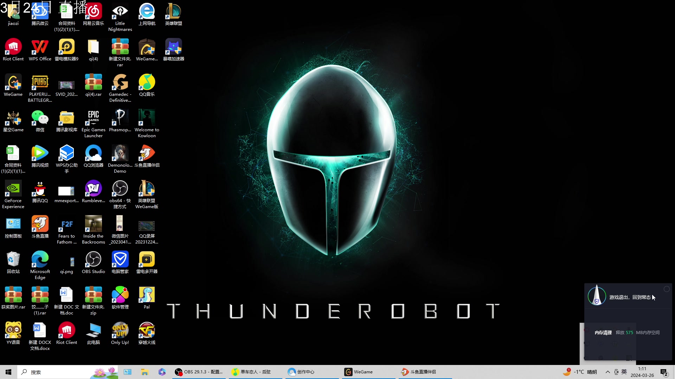Open the 穿越火线 shortcut
Image resolution: width=675 pixels, height=379 pixels.
tap(147, 334)
